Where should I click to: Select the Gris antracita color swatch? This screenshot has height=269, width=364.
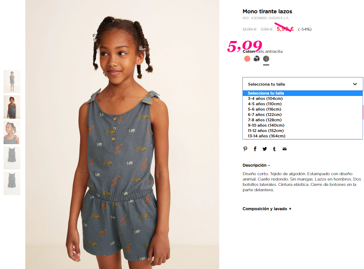[266, 59]
